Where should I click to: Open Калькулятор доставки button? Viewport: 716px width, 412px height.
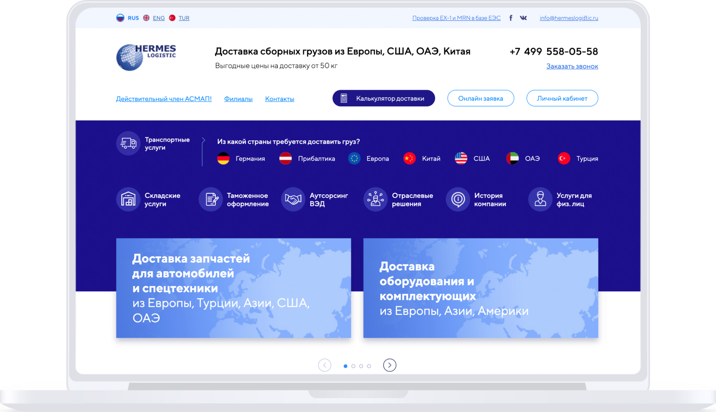(384, 98)
